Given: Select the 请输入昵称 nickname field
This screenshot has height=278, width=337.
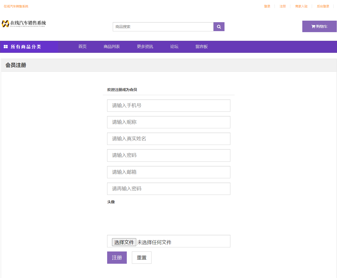Looking at the screenshot, I should click(169, 122).
